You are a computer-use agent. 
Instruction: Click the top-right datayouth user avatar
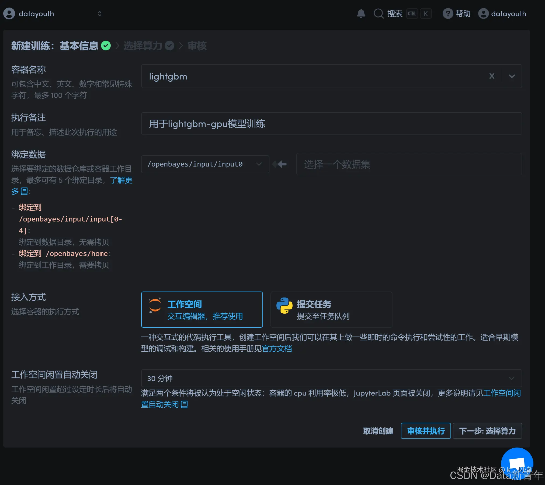pos(483,13)
